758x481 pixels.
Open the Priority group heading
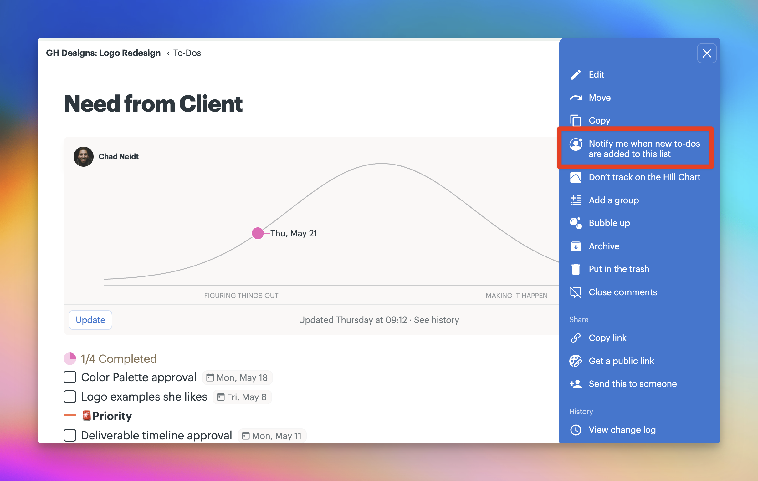[112, 416]
